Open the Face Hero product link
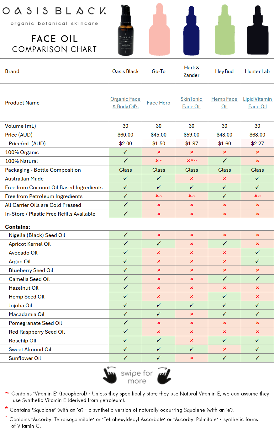Viewport: 274px width, 430px height. [x=158, y=103]
